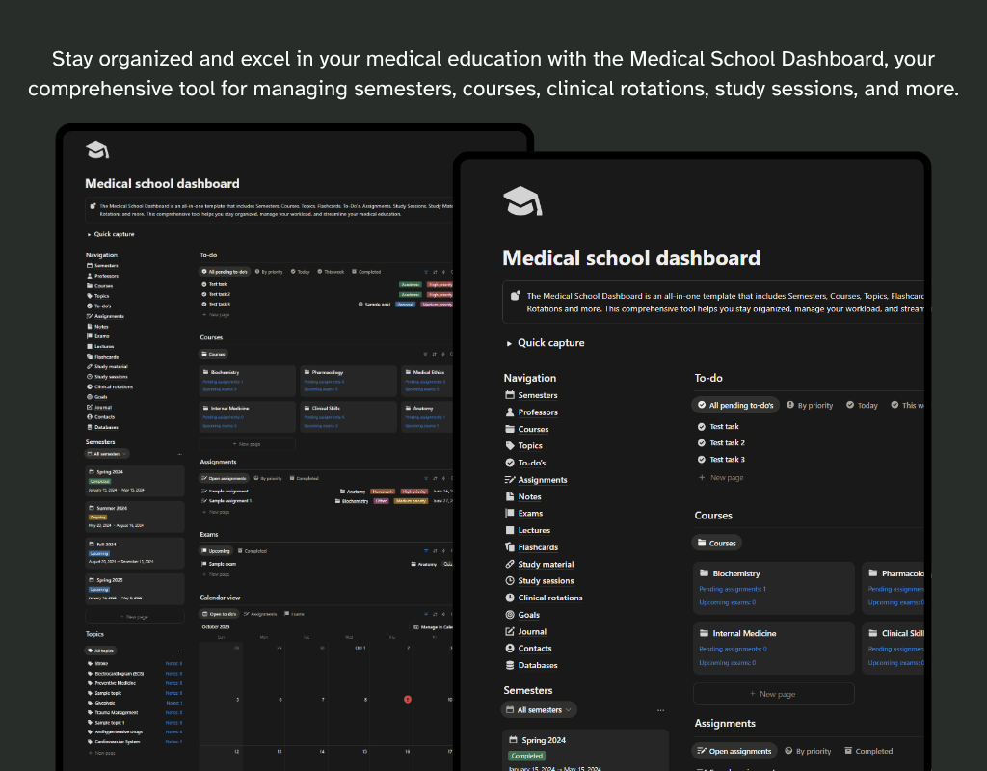Click 'Pending assignments: 1' on front window Biochemistry card

[733, 589]
